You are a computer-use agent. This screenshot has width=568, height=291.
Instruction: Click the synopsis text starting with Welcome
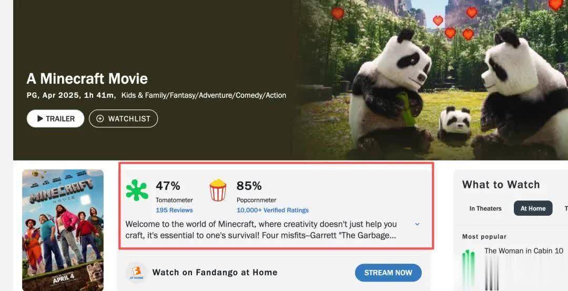click(x=261, y=229)
